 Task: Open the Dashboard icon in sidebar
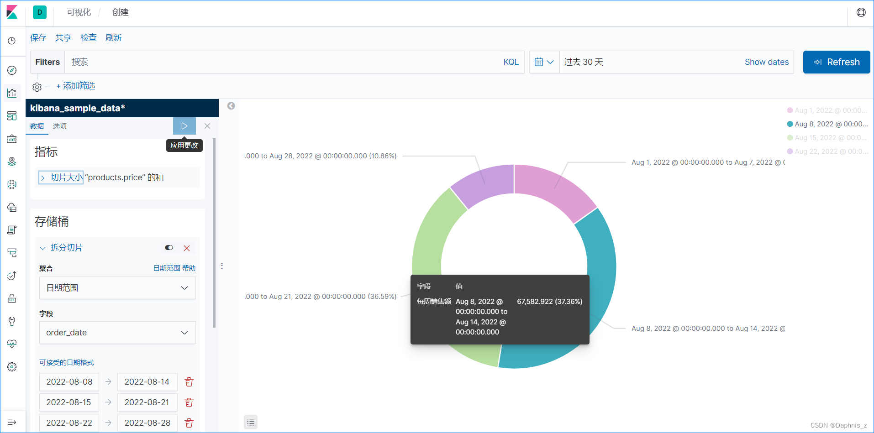pos(12,116)
